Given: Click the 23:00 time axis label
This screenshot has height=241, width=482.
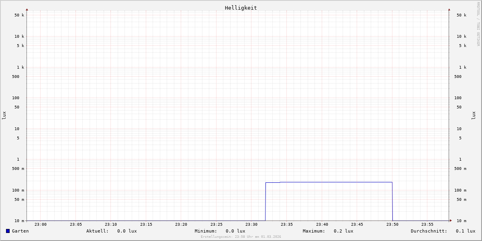Looking at the screenshot, I should click(41, 225).
